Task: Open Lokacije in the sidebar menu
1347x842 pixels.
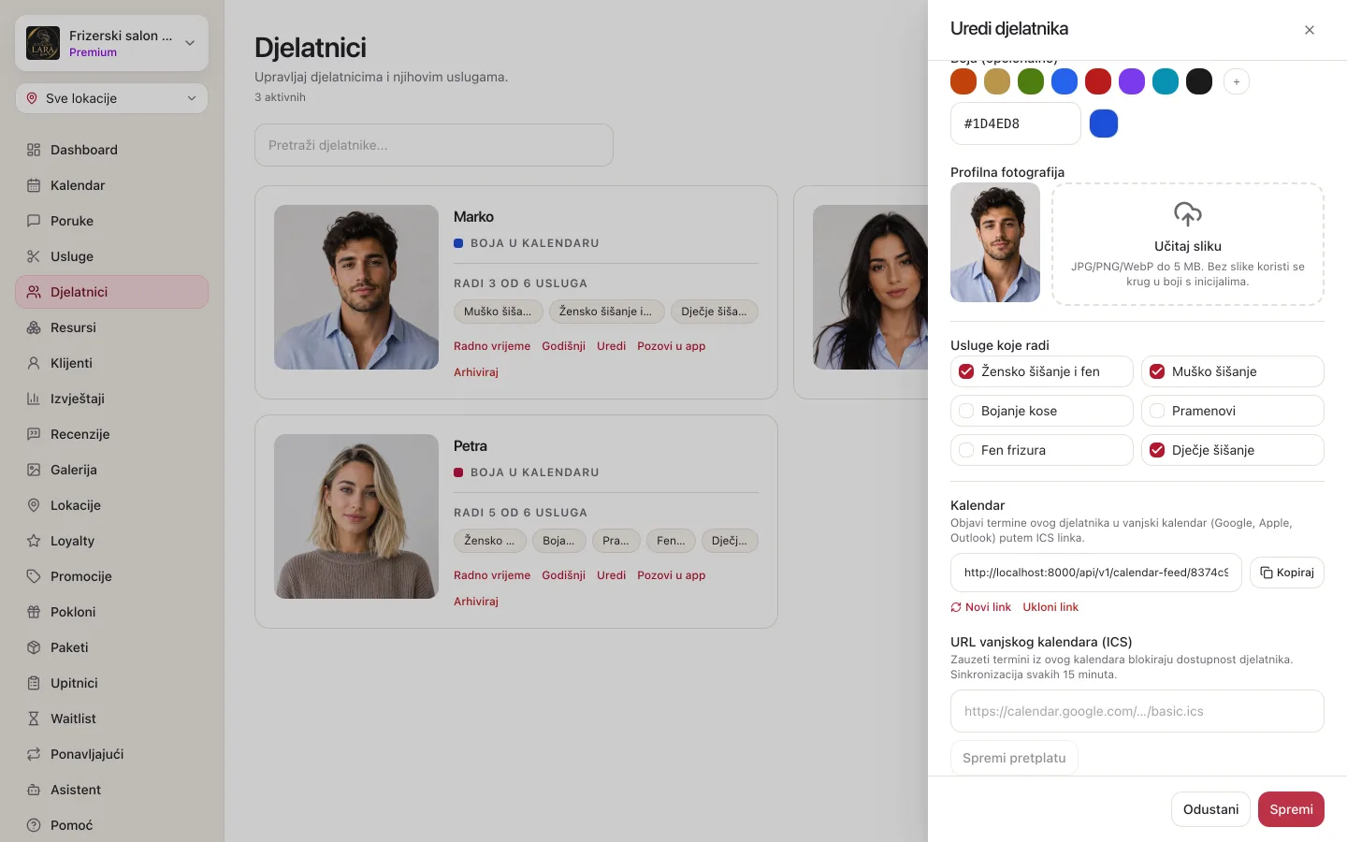Action: (111, 505)
